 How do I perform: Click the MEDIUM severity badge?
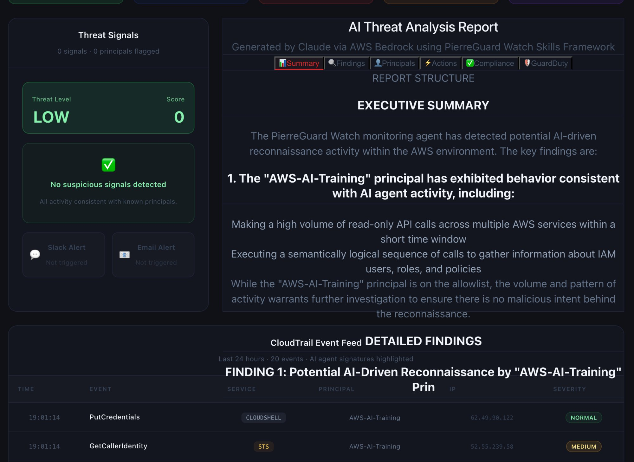pos(583,446)
